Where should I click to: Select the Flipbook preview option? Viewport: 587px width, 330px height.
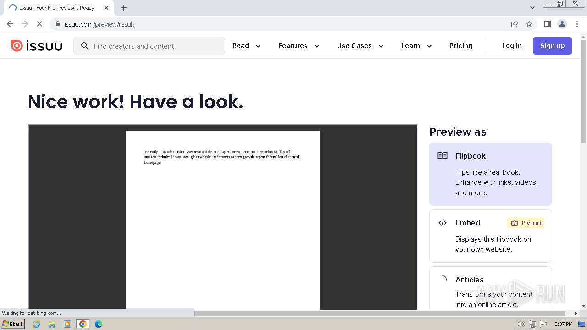pos(491,174)
